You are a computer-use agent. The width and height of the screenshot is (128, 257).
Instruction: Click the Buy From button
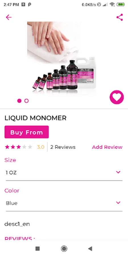pyautogui.click(x=27, y=132)
